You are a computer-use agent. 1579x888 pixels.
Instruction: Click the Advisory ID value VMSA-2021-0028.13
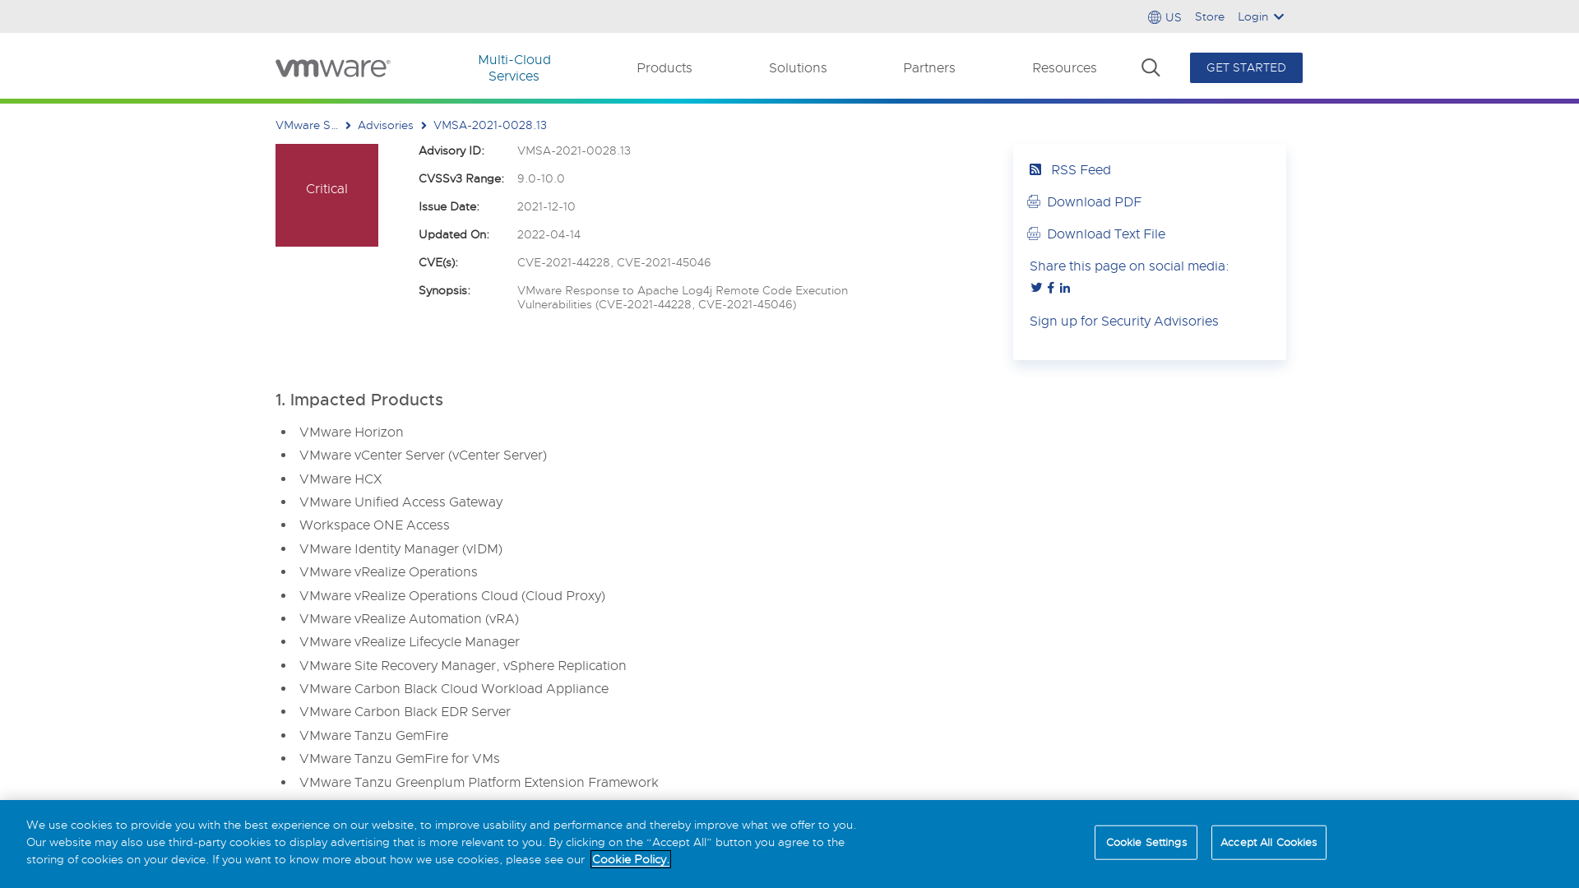coord(574,150)
